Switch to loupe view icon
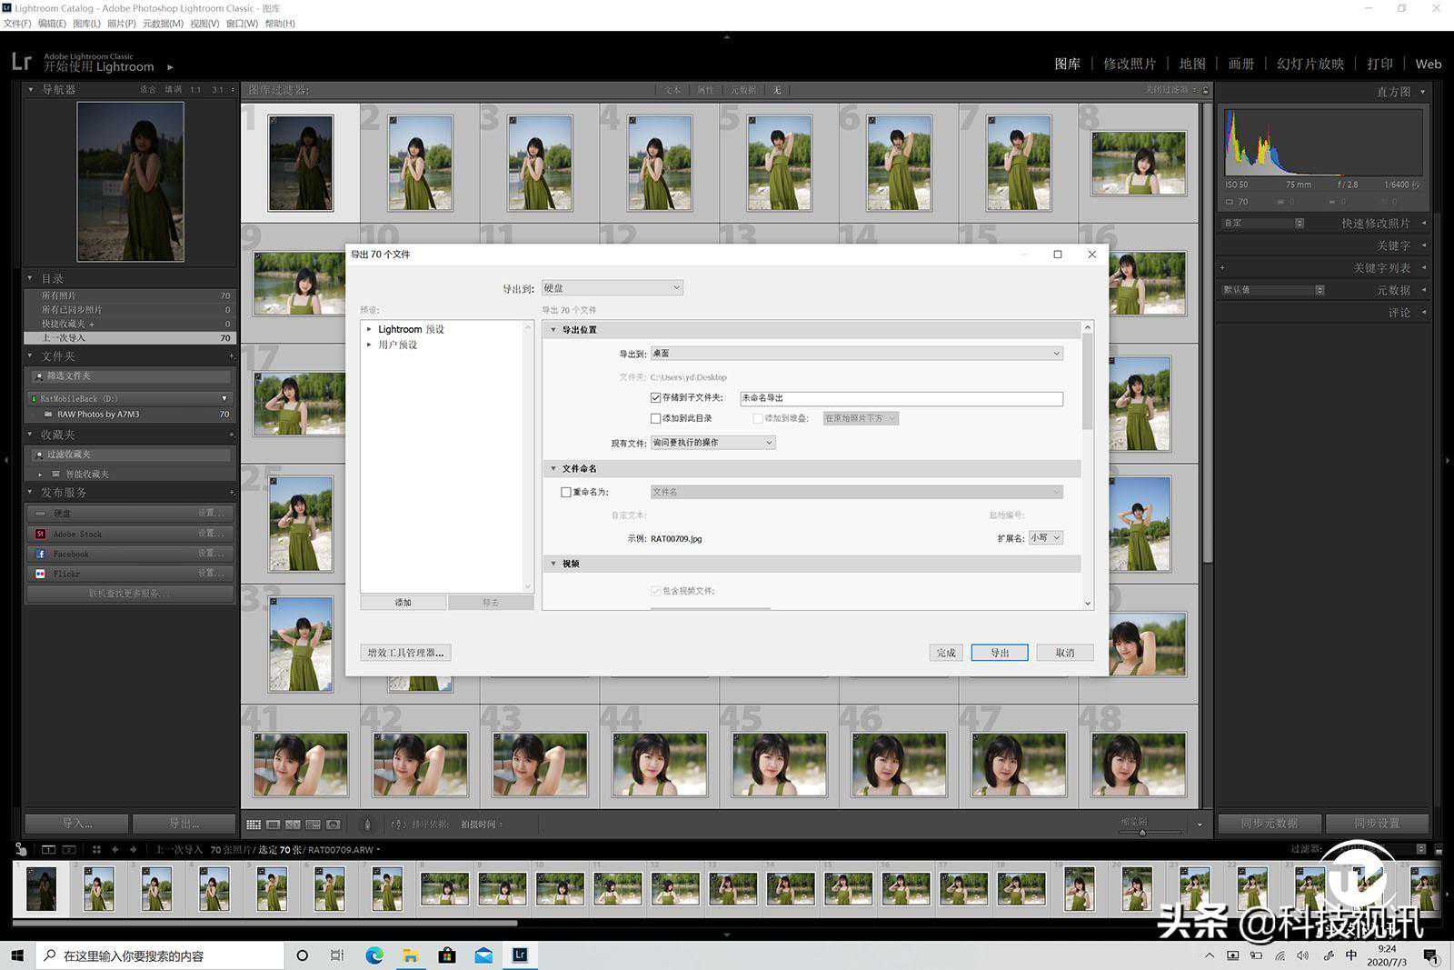This screenshot has width=1454, height=970. (273, 825)
